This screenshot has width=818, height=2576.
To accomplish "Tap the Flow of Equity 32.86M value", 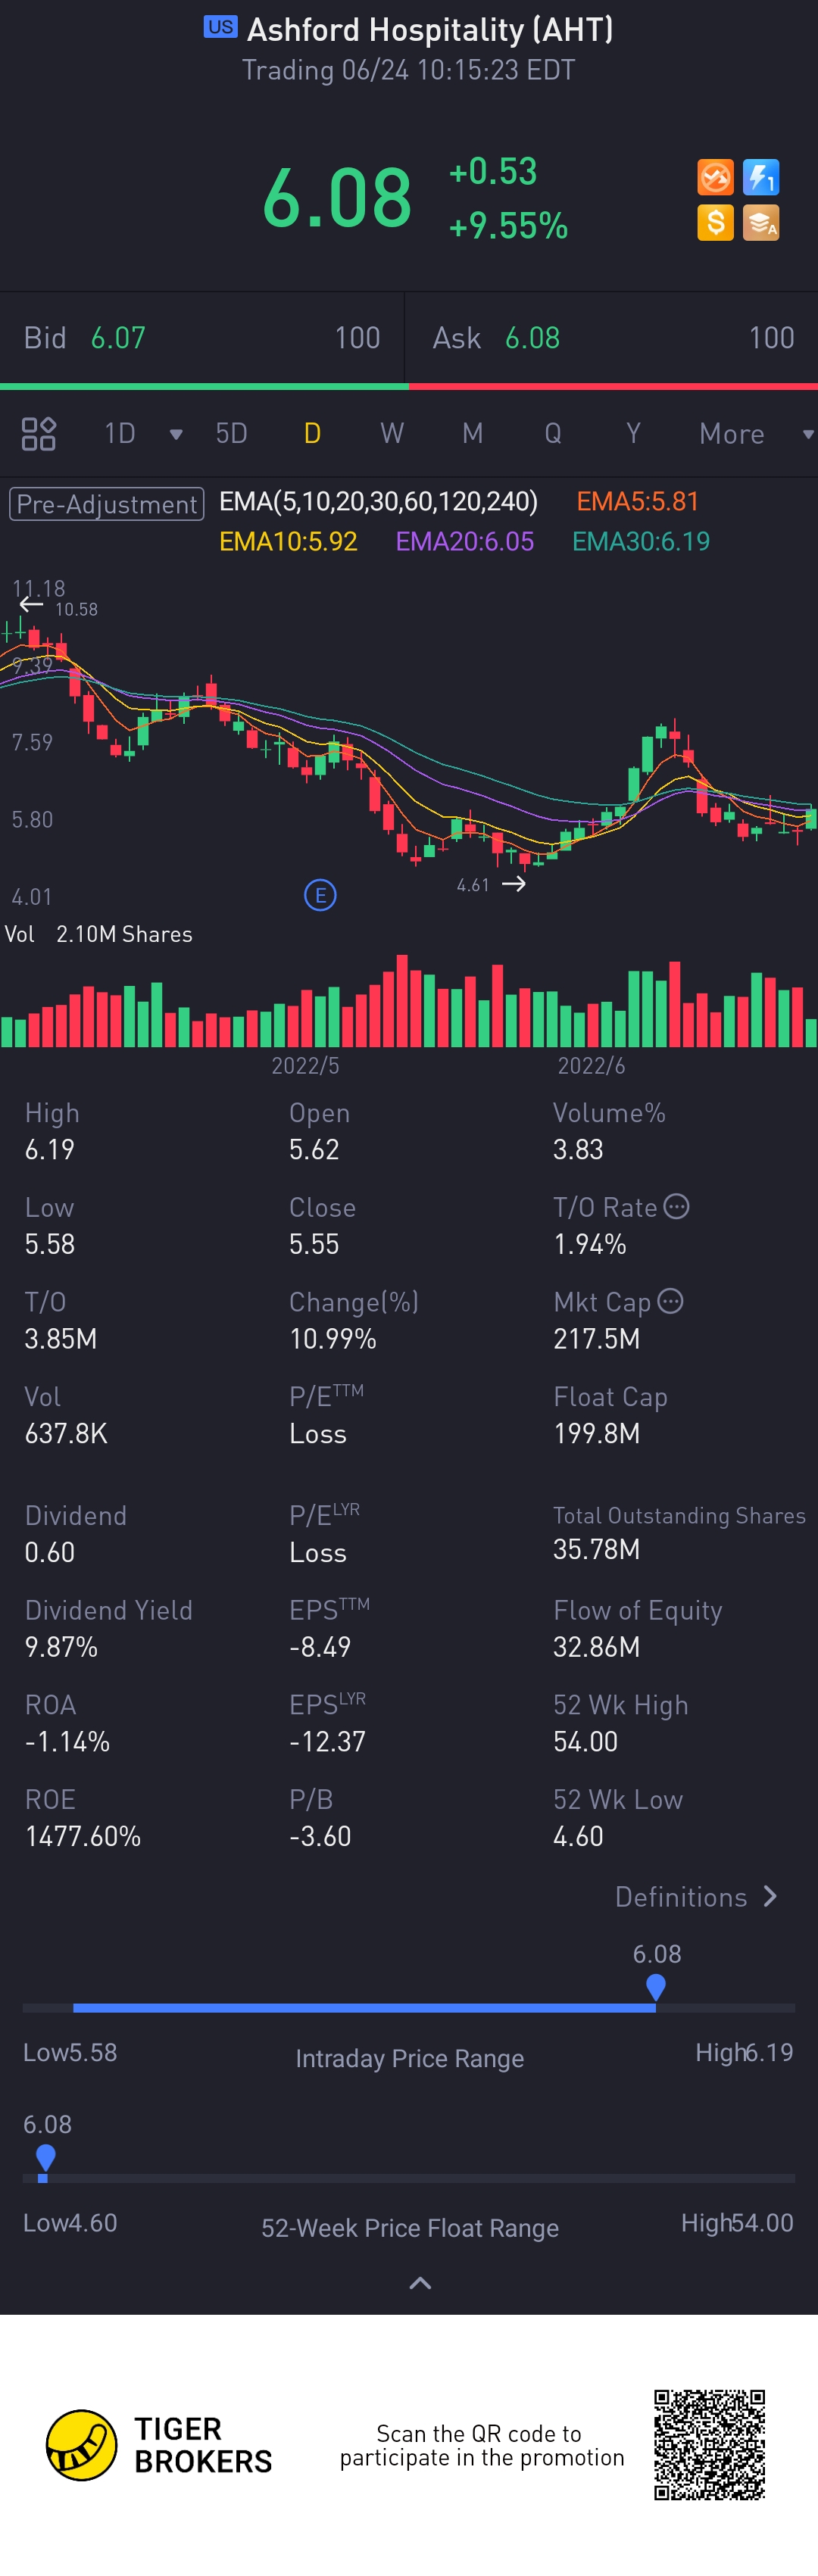I will point(597,1647).
